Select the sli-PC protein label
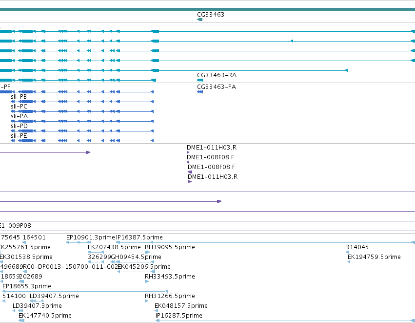The width and height of the screenshot is (415, 323). click(19, 107)
